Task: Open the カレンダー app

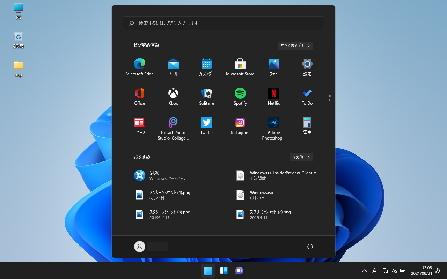Action: tap(207, 67)
